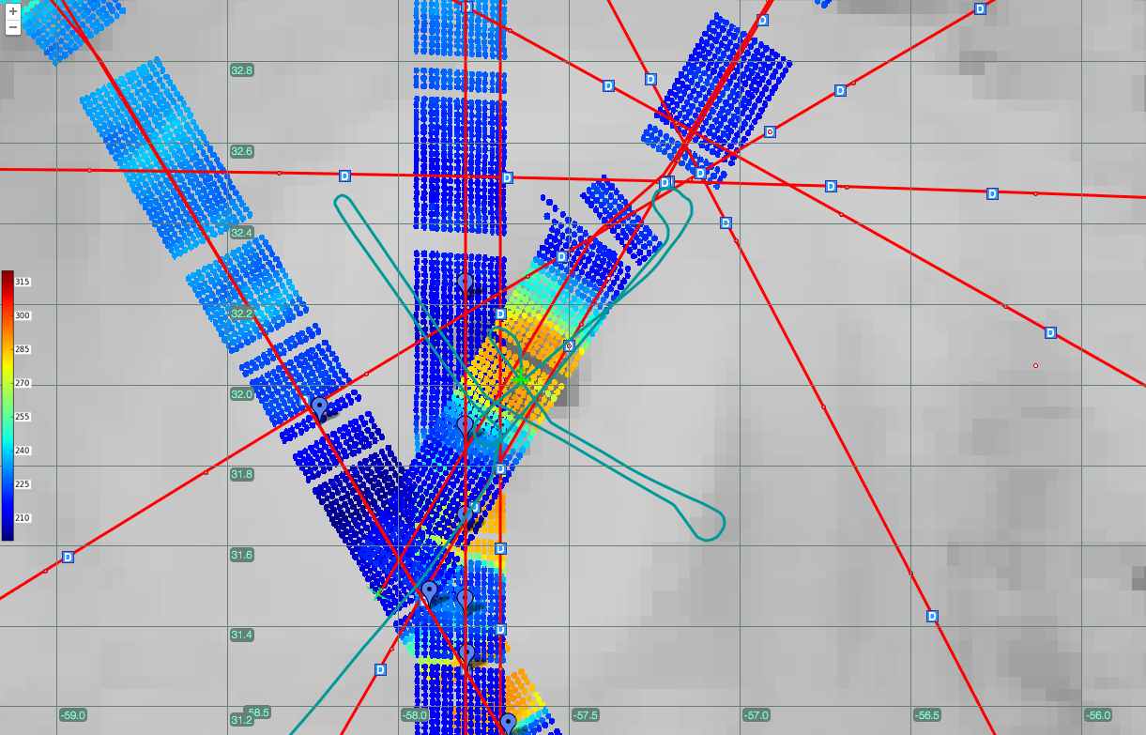Click the D marker nearest the lower-right map edge
This screenshot has height=735, width=1146.
tap(932, 616)
